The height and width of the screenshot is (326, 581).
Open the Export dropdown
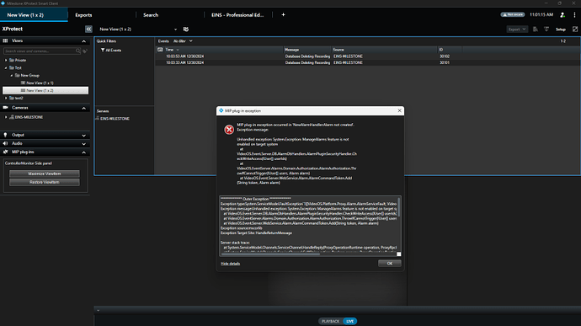point(517,29)
